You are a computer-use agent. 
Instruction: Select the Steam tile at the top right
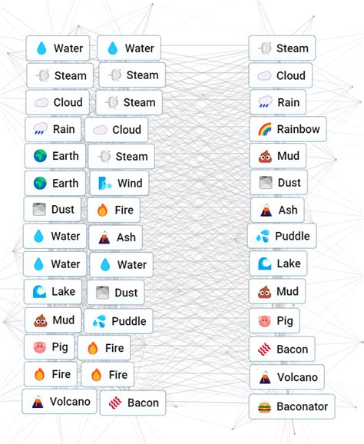point(282,48)
